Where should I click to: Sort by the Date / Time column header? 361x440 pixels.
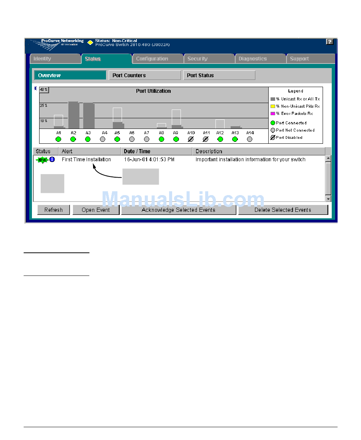157,151
